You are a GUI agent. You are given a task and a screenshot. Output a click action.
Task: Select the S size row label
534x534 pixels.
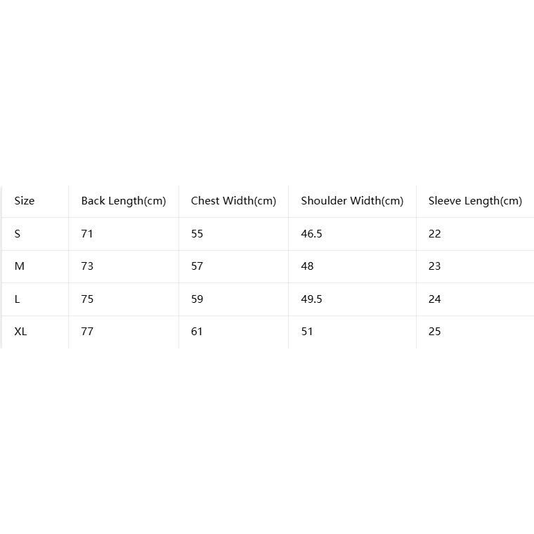point(18,233)
